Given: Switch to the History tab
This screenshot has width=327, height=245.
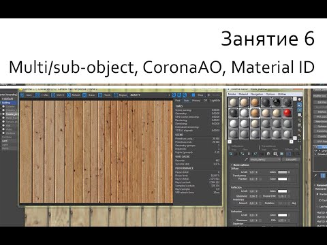Looking at the screenshot, I should 196,101.
